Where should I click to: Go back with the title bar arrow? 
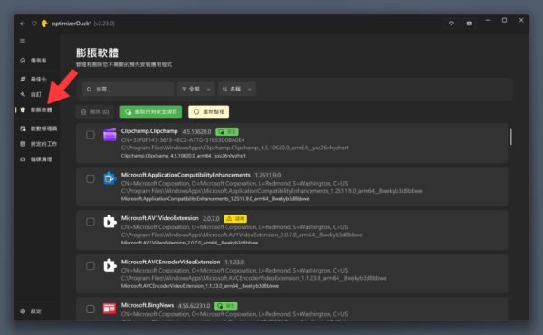(23, 24)
